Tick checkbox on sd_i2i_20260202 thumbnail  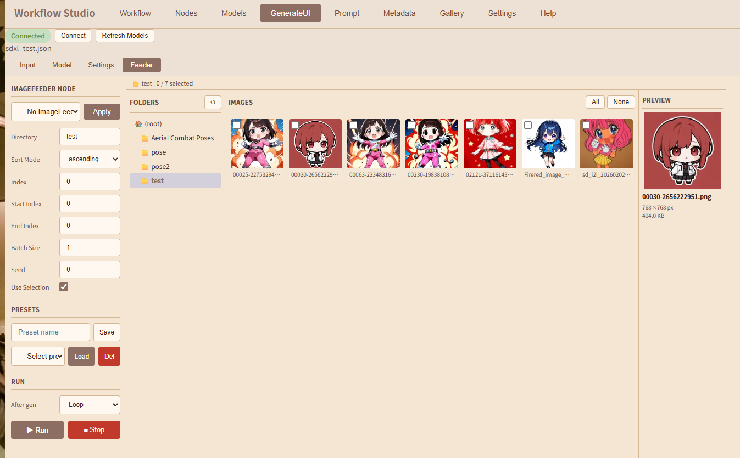coord(586,125)
